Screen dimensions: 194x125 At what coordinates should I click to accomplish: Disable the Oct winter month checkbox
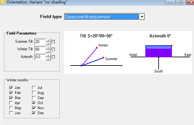(34, 103)
